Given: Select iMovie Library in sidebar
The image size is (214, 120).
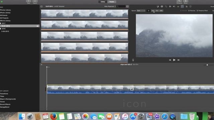Looking at the screenshot, I should coord(5,21).
